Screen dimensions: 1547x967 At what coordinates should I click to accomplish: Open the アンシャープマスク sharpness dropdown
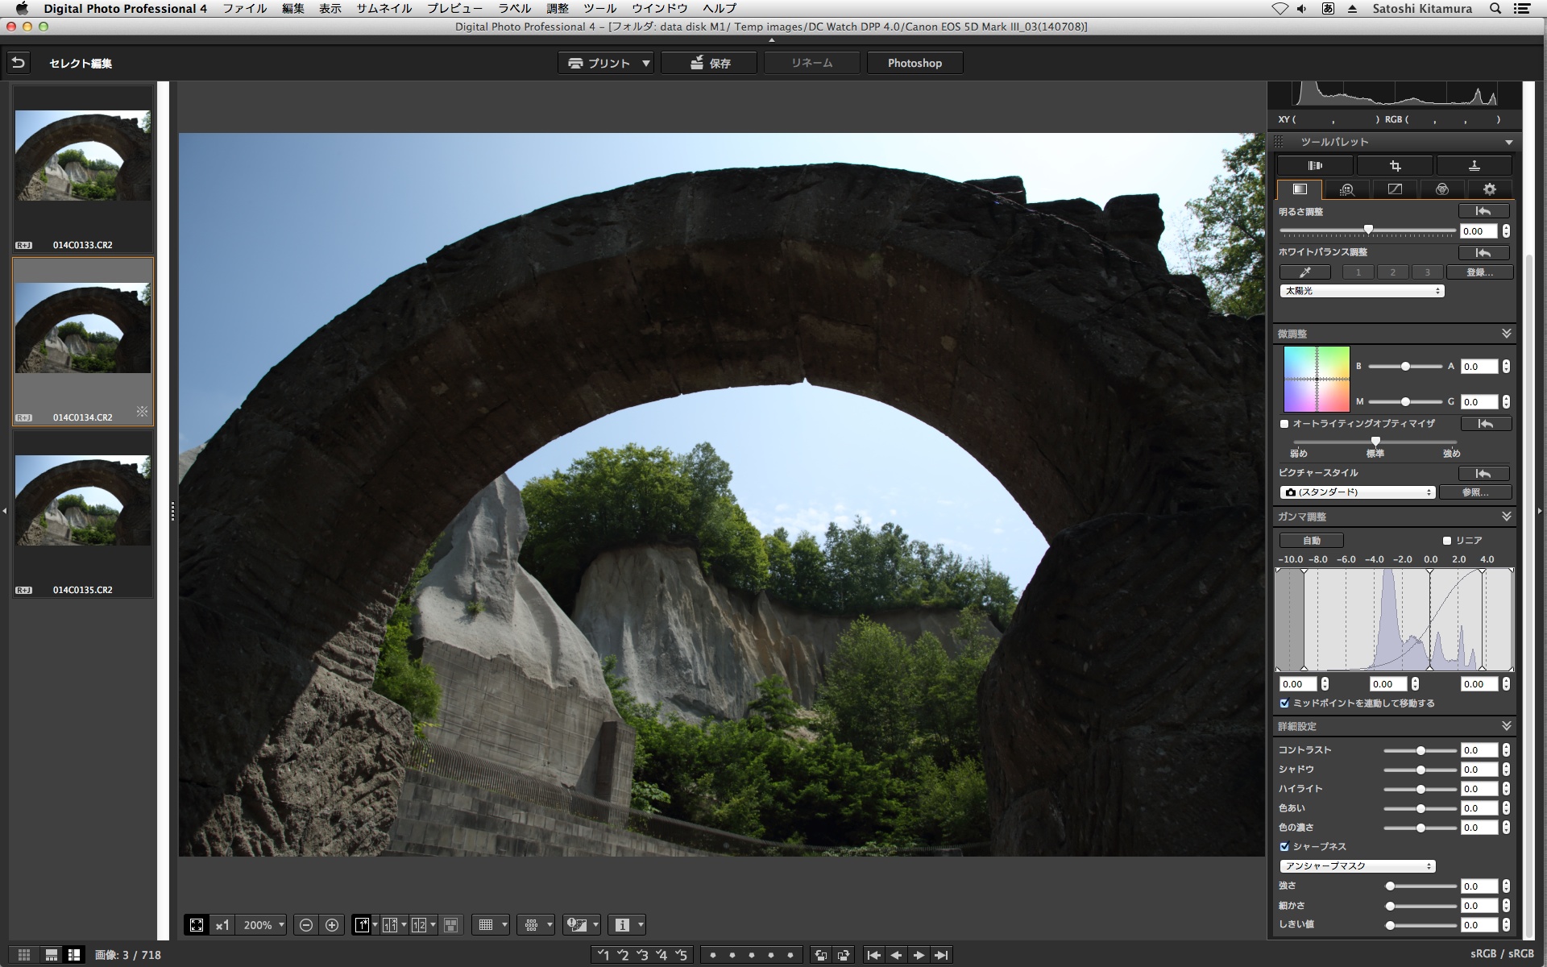[1357, 866]
